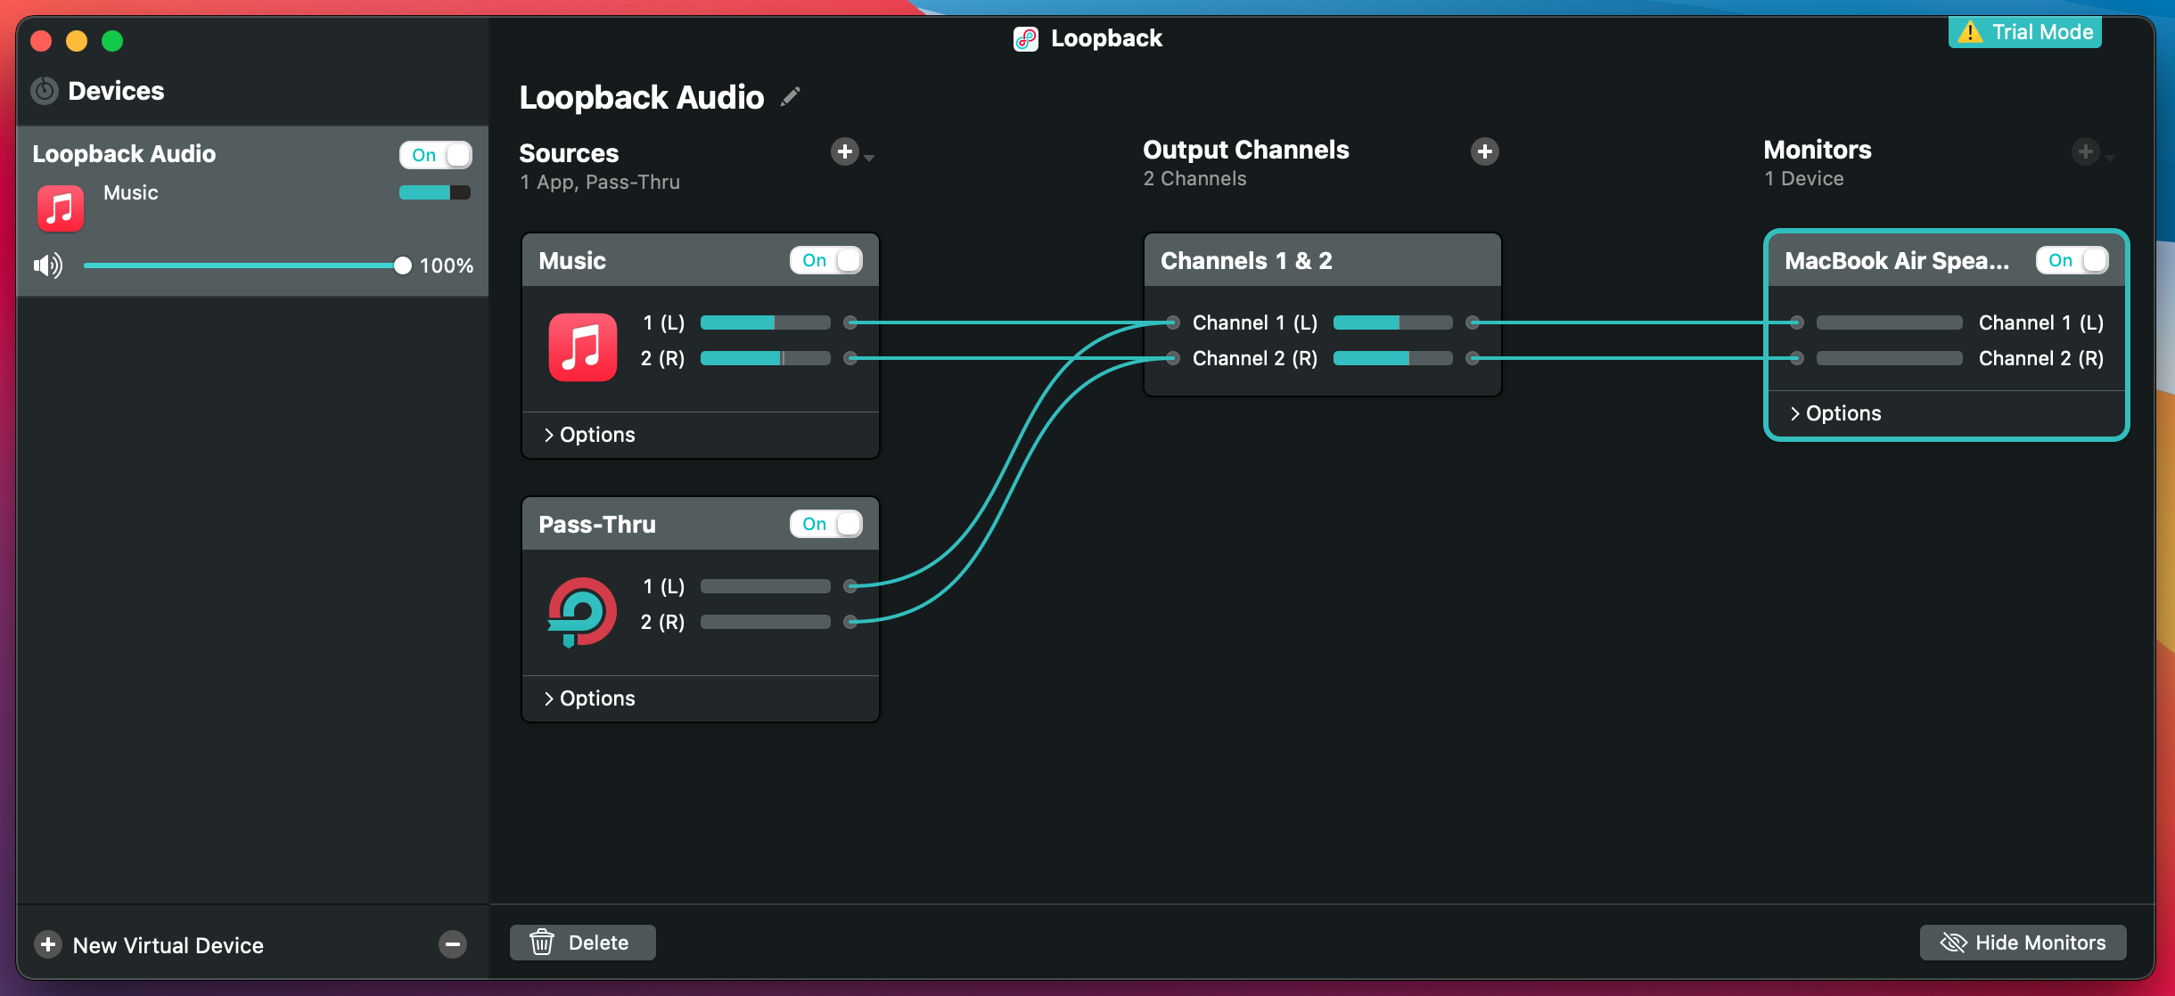Select the Channels 1 & 2 output block
Image resolution: width=2175 pixels, height=996 pixels.
pos(1323,314)
